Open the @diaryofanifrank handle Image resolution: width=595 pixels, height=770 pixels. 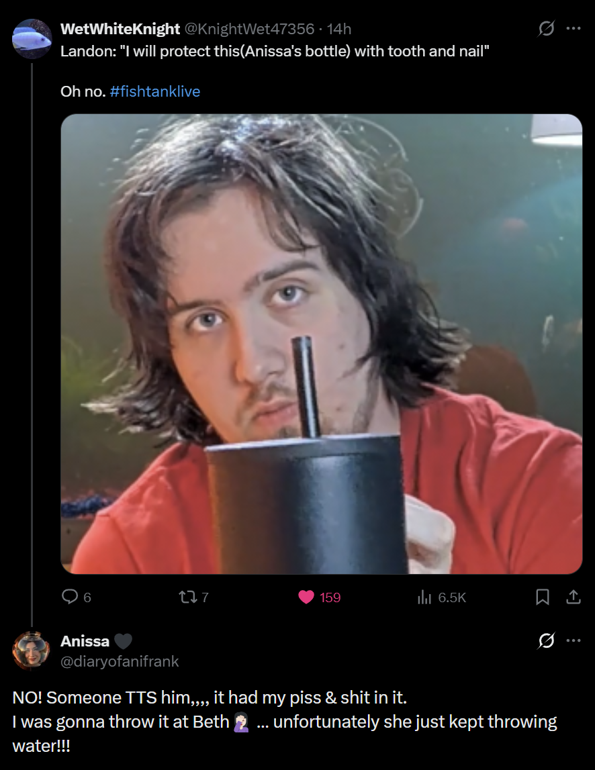[120, 661]
